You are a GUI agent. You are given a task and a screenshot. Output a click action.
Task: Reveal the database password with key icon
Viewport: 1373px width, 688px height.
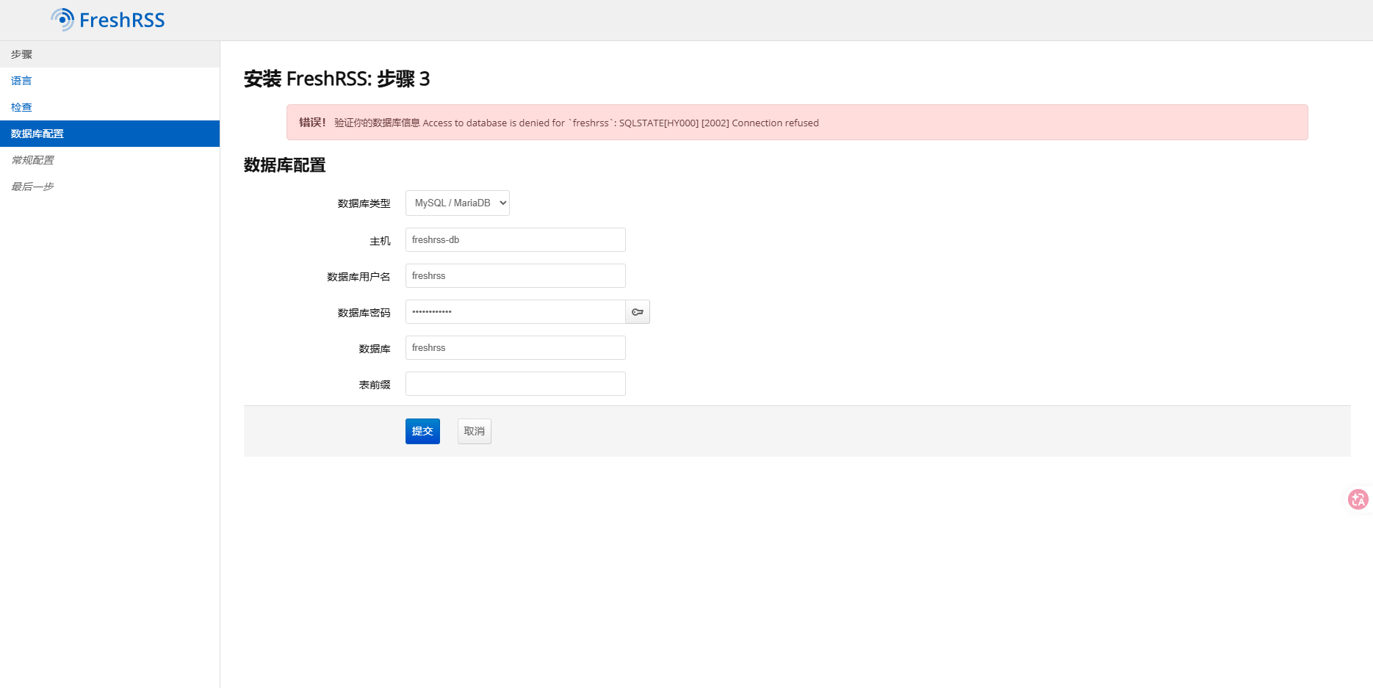pos(637,312)
